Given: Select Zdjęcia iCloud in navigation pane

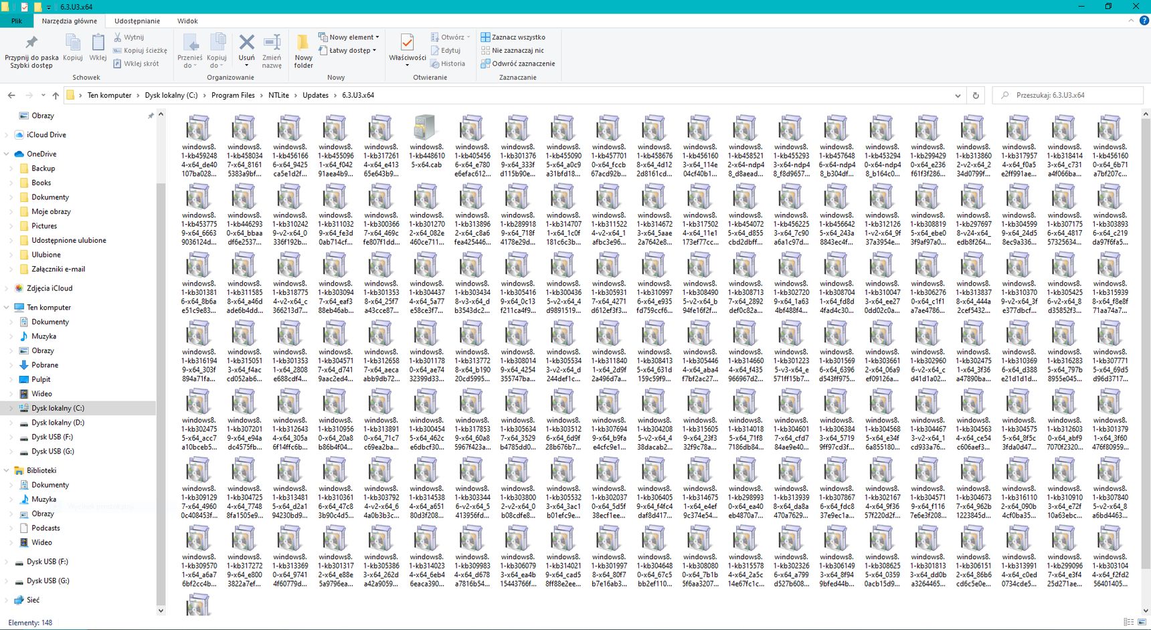Looking at the screenshot, I should tap(49, 288).
